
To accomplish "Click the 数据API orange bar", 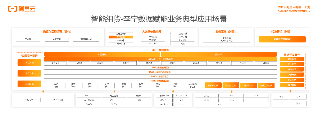I will (x=219, y=55).
